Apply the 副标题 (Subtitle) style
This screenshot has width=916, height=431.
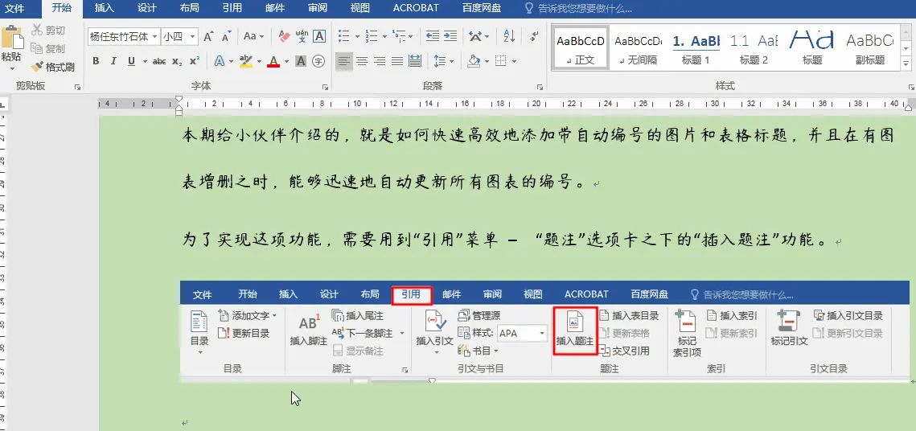870,48
